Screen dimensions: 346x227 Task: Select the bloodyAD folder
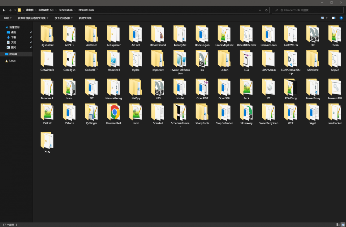(x=180, y=36)
